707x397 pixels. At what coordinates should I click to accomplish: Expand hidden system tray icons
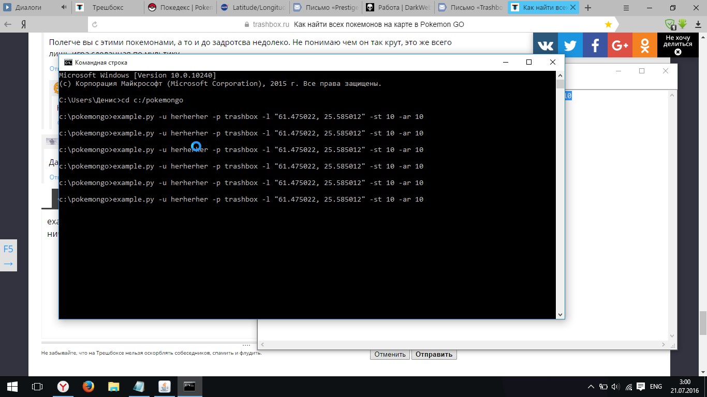591,387
